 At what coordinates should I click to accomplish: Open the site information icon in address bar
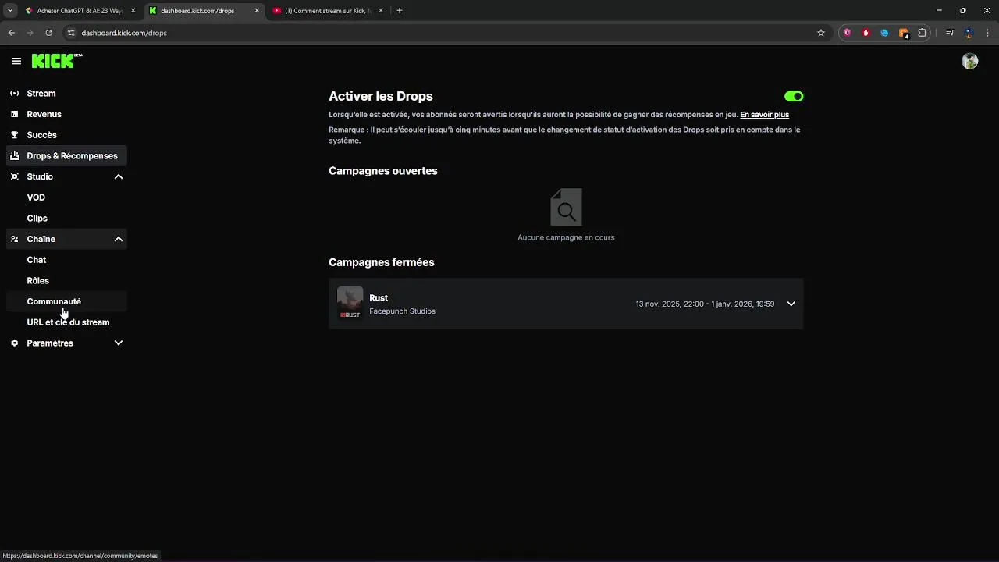(x=71, y=33)
